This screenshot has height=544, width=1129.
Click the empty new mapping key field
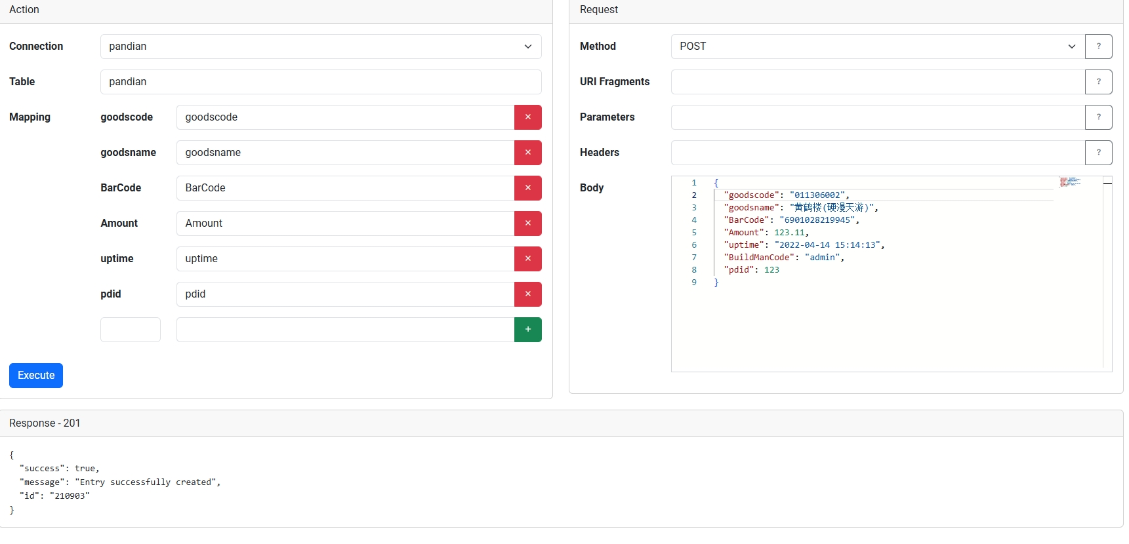[x=131, y=330]
